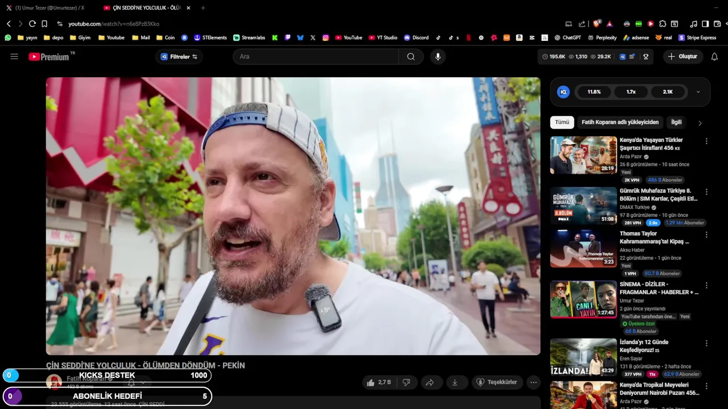
Task: Open Instagram bookmark icon
Action: [x=326, y=37]
